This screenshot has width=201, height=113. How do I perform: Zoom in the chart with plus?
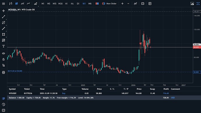122,4
